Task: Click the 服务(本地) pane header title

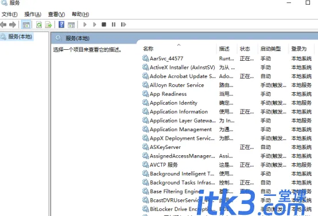Action: [77, 38]
